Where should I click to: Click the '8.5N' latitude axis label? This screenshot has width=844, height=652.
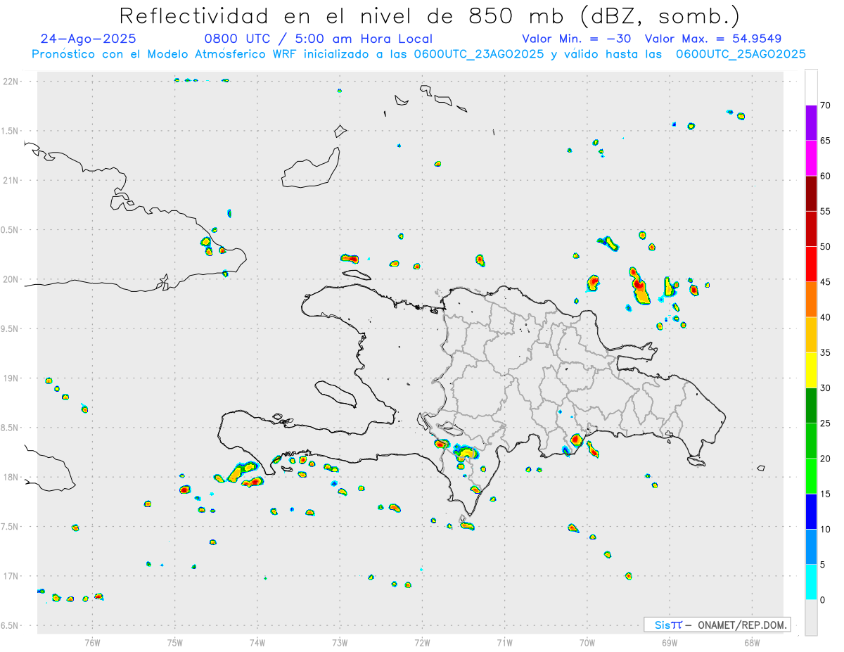(x=11, y=428)
